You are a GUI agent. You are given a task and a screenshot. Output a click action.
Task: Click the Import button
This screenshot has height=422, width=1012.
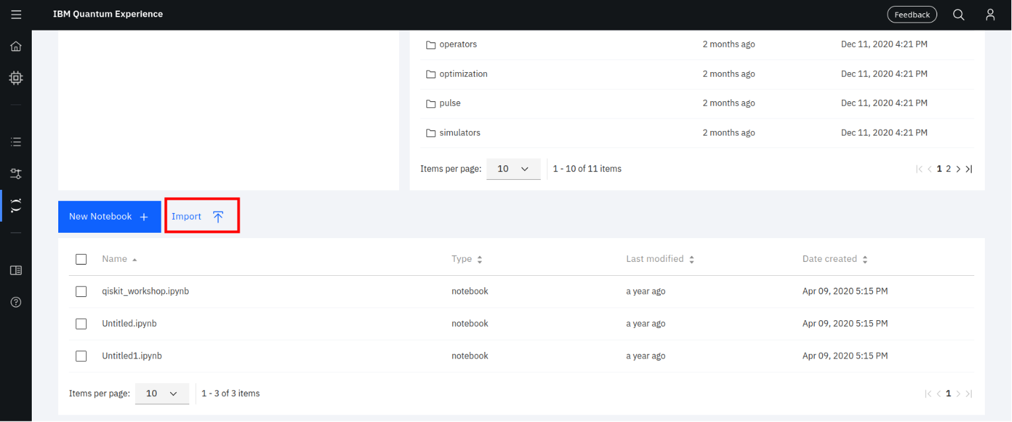click(x=202, y=216)
